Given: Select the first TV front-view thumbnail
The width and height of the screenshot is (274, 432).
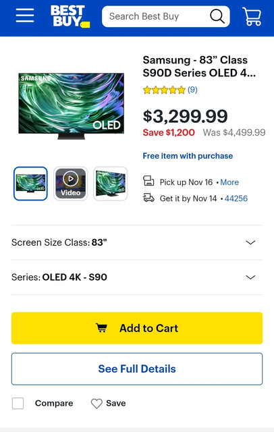Looking at the screenshot, I should point(30,184).
